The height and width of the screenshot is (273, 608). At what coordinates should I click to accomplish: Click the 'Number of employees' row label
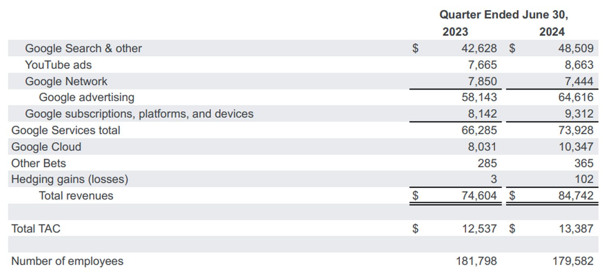[x=67, y=261]
